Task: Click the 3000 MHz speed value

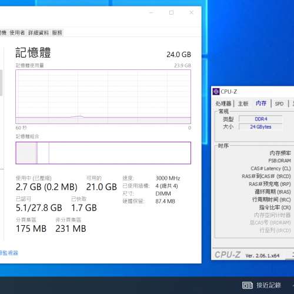Action: click(x=168, y=178)
